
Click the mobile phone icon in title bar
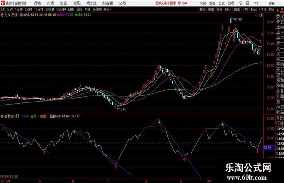(248, 3)
